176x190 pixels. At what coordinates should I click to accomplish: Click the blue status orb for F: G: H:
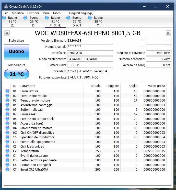coord(47,18)
